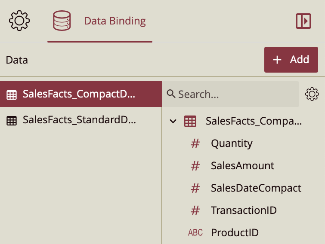Click the Data Binding database icon
The width and height of the screenshot is (325, 244).
point(62,21)
